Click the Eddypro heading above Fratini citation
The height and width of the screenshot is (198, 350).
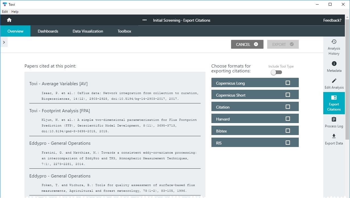pyautogui.click(x=60, y=143)
